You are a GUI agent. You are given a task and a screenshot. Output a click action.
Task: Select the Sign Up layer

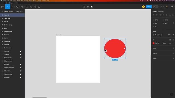pyautogui.click(x=12, y=22)
